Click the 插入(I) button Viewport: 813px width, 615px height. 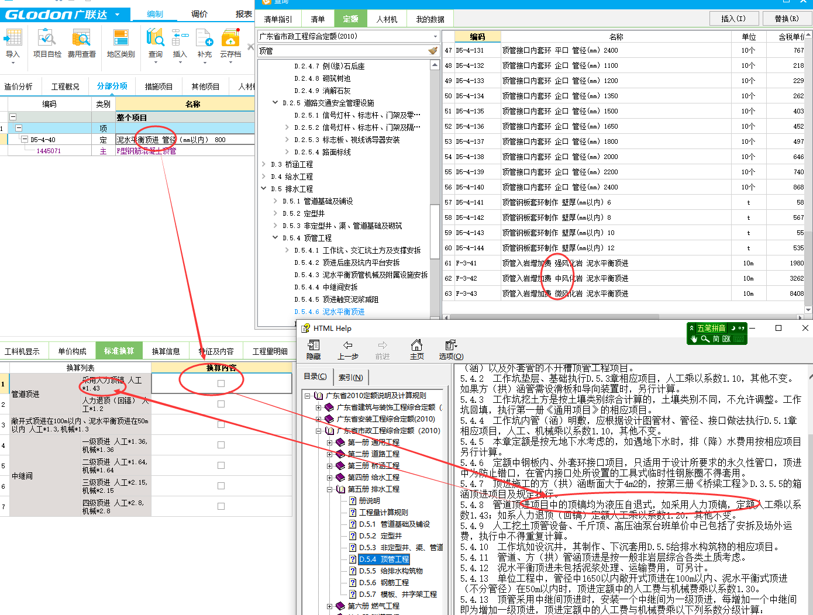click(733, 19)
